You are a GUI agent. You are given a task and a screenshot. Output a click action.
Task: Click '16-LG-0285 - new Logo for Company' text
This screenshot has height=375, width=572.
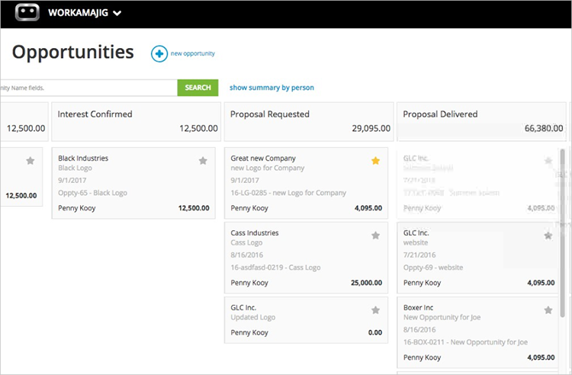coord(288,193)
